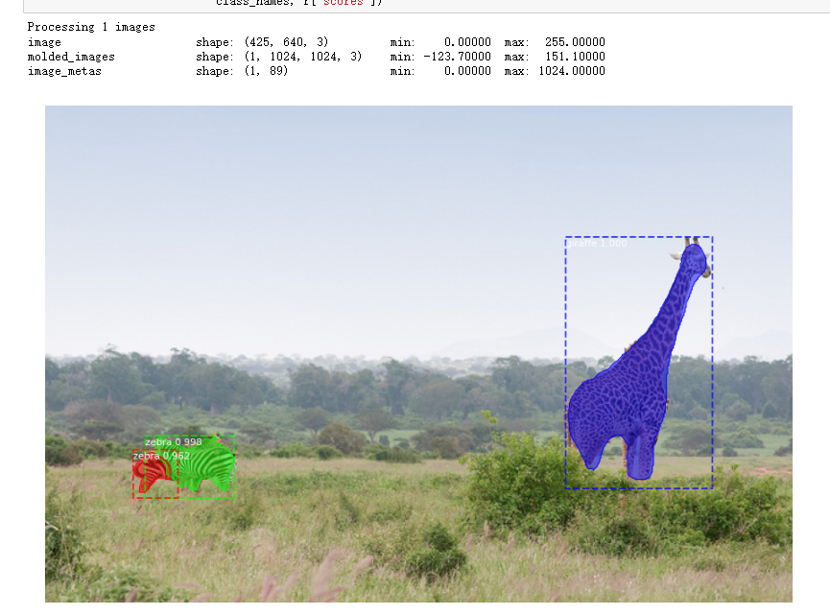
Task: Click the shape value (1, 1024, 1024, 3)
Action: point(303,57)
